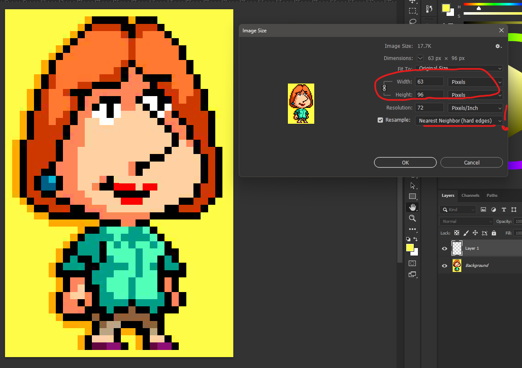The width and height of the screenshot is (522, 368).
Task: Click the Color panel foreground yellow swatch
Action: coord(446,8)
